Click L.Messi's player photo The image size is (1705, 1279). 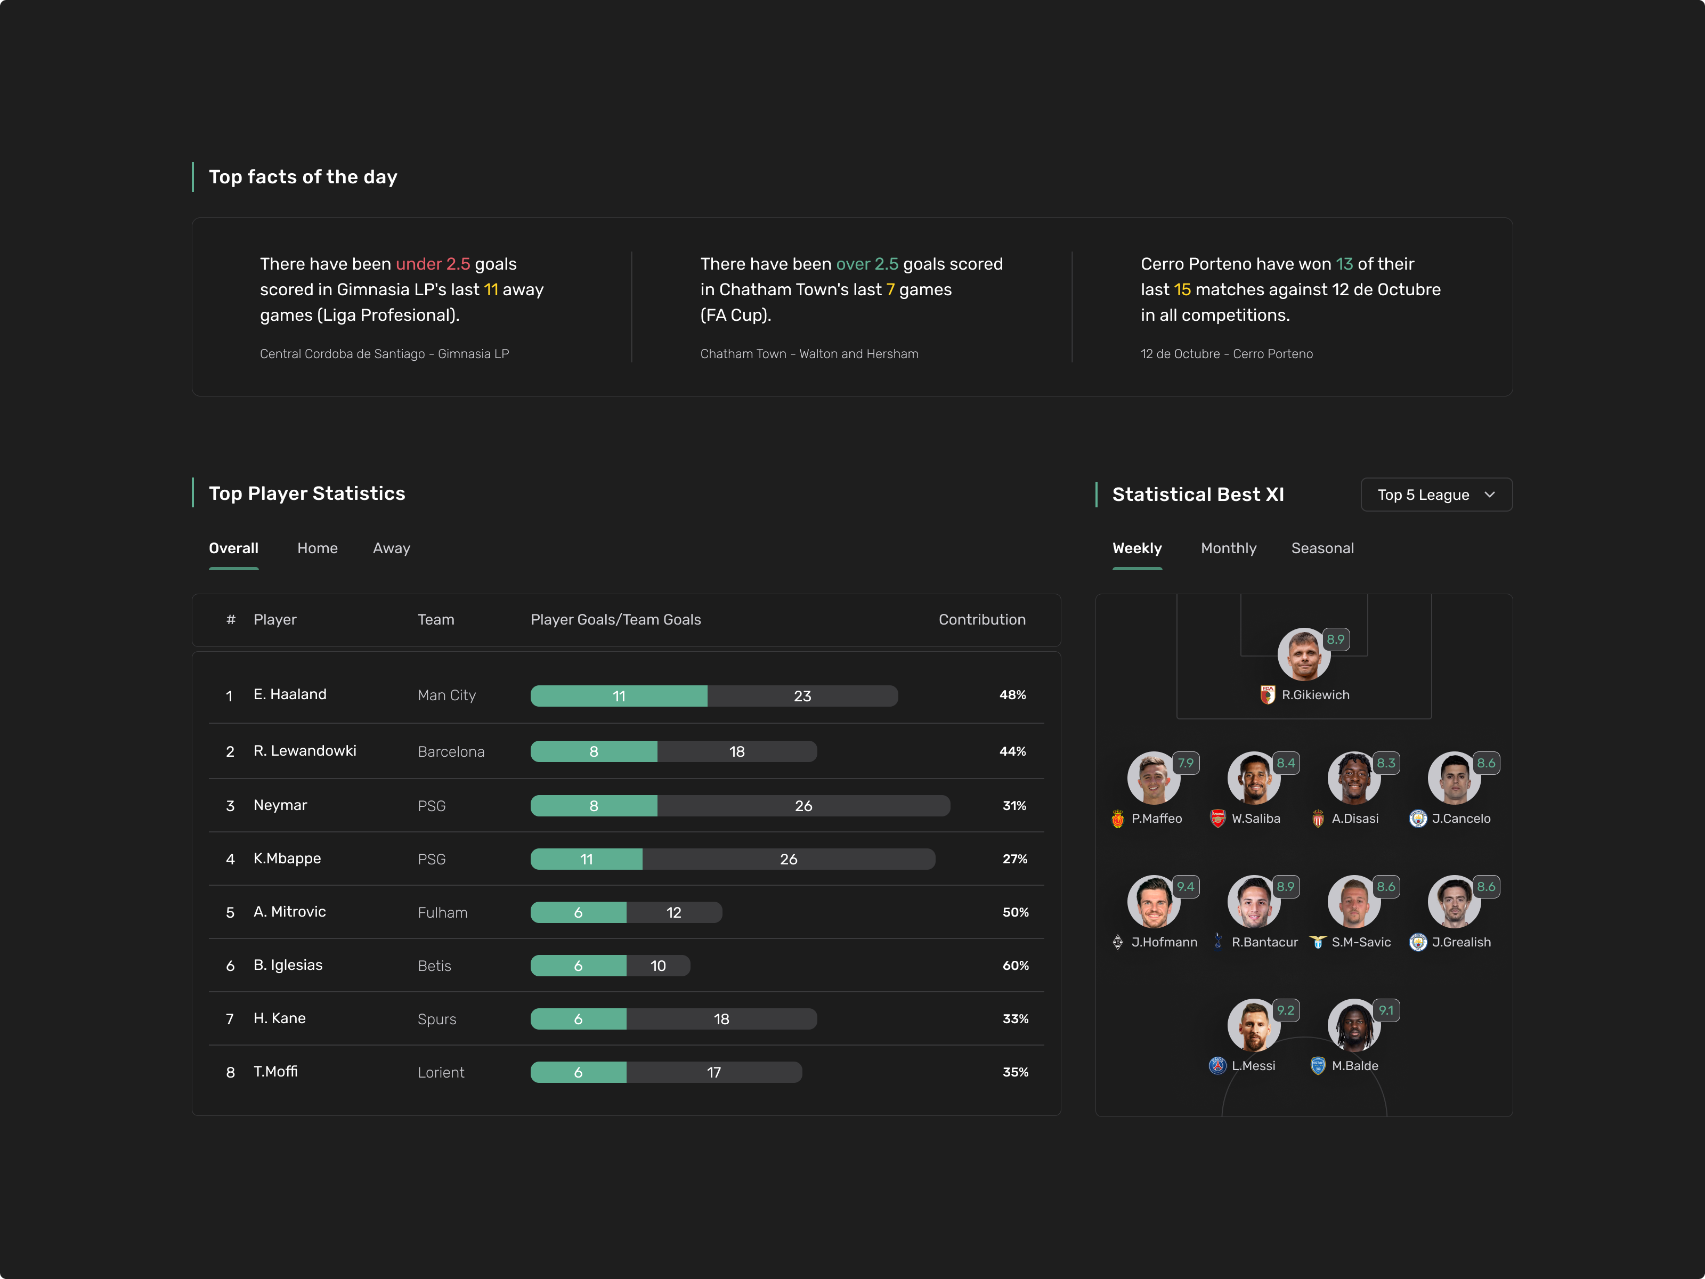[x=1253, y=1025]
